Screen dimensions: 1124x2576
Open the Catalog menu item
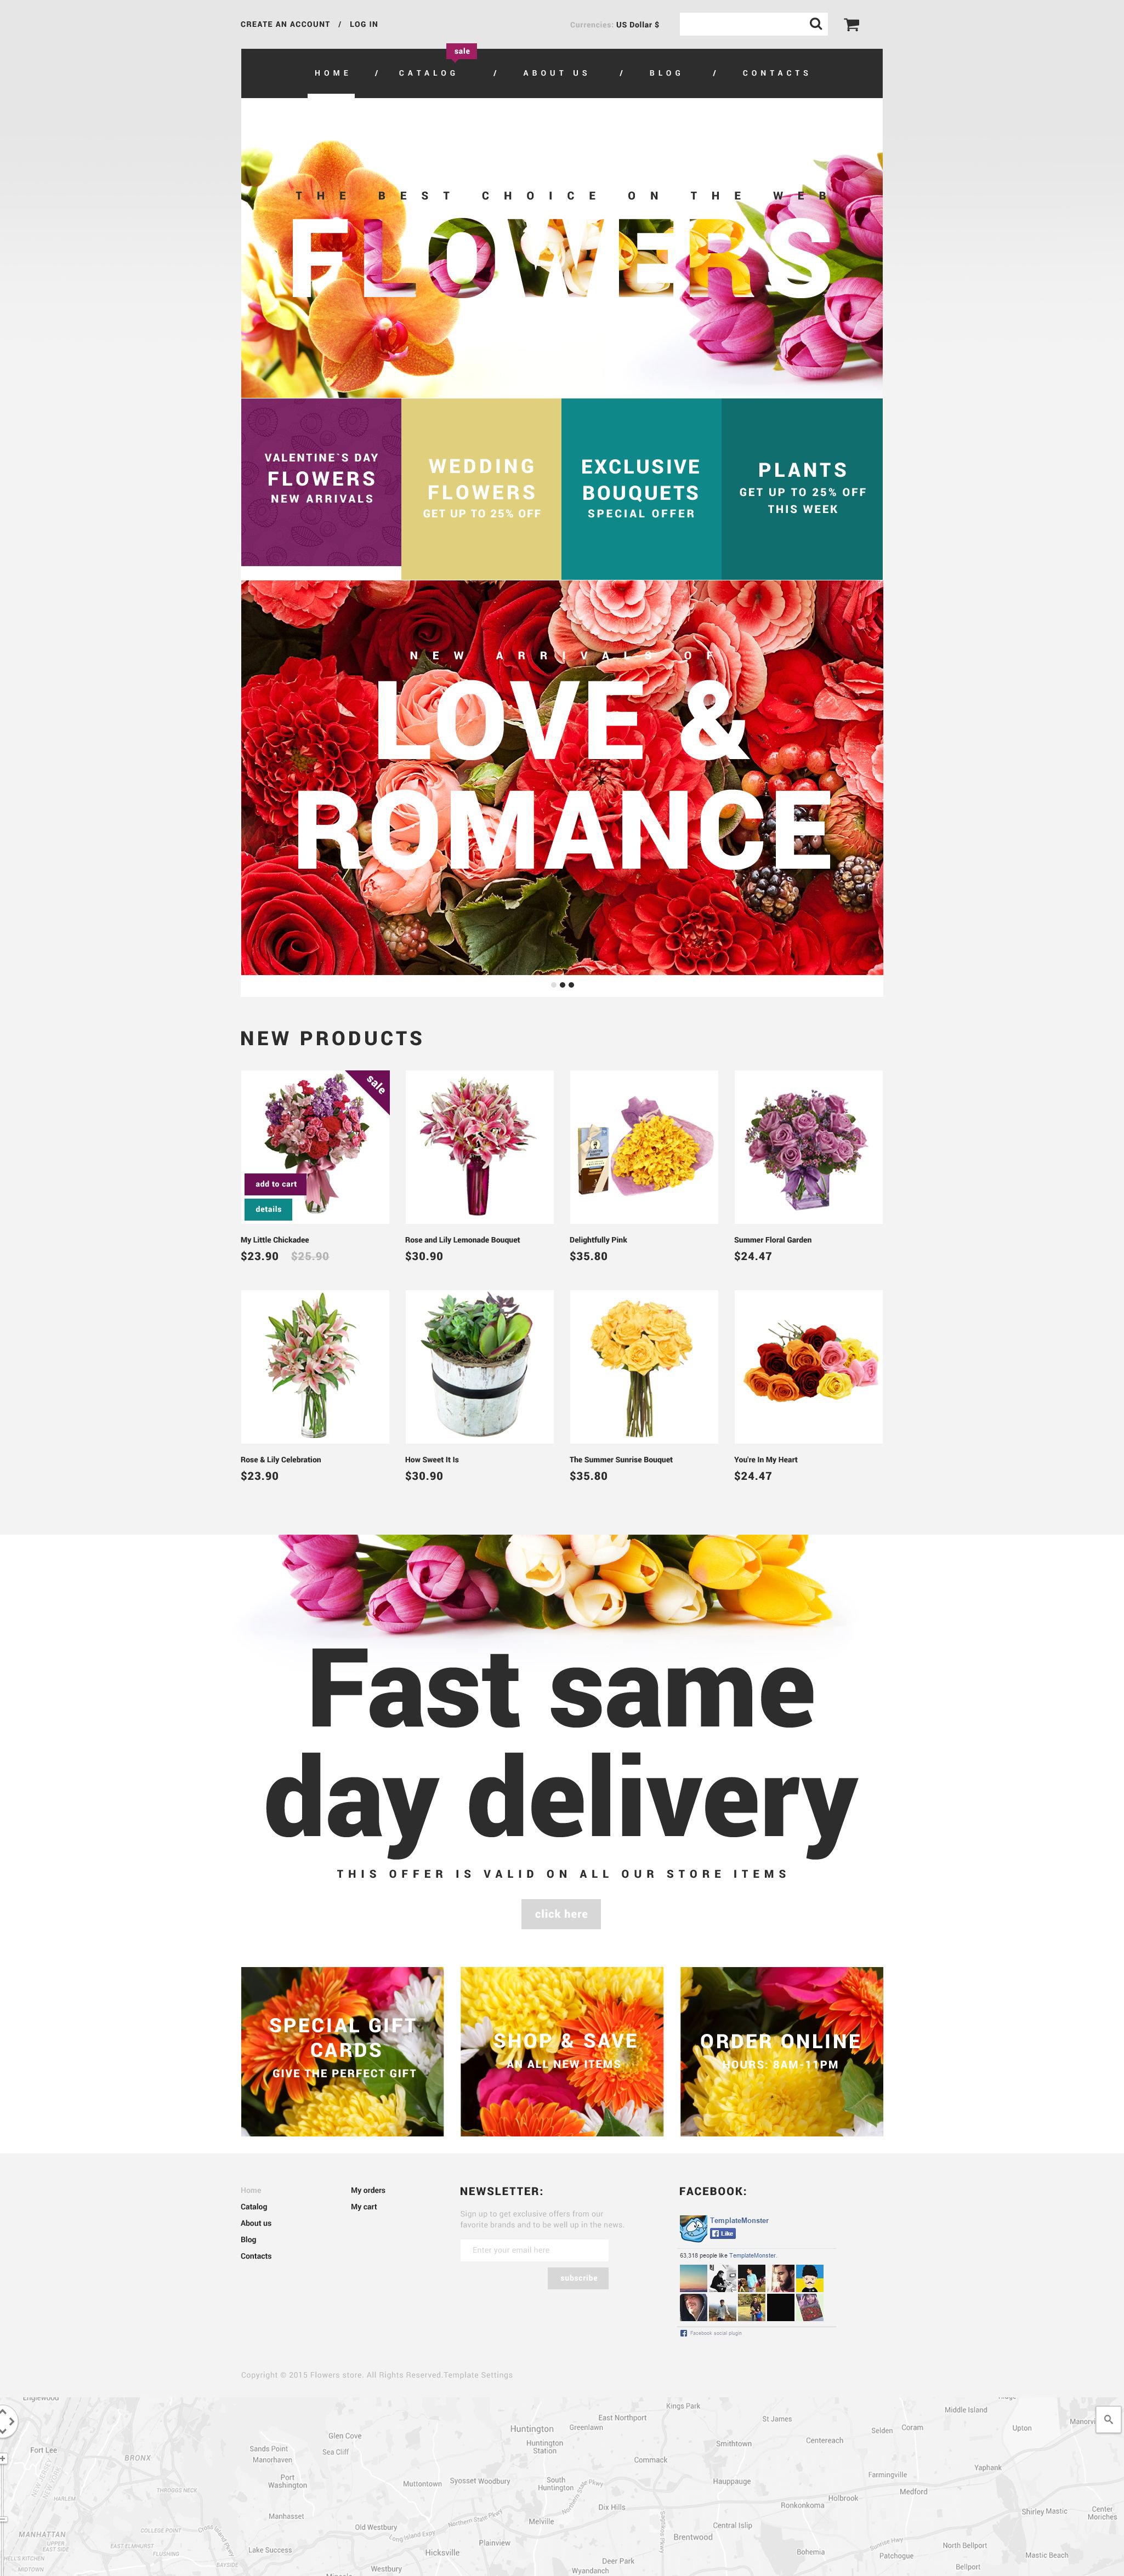point(428,73)
